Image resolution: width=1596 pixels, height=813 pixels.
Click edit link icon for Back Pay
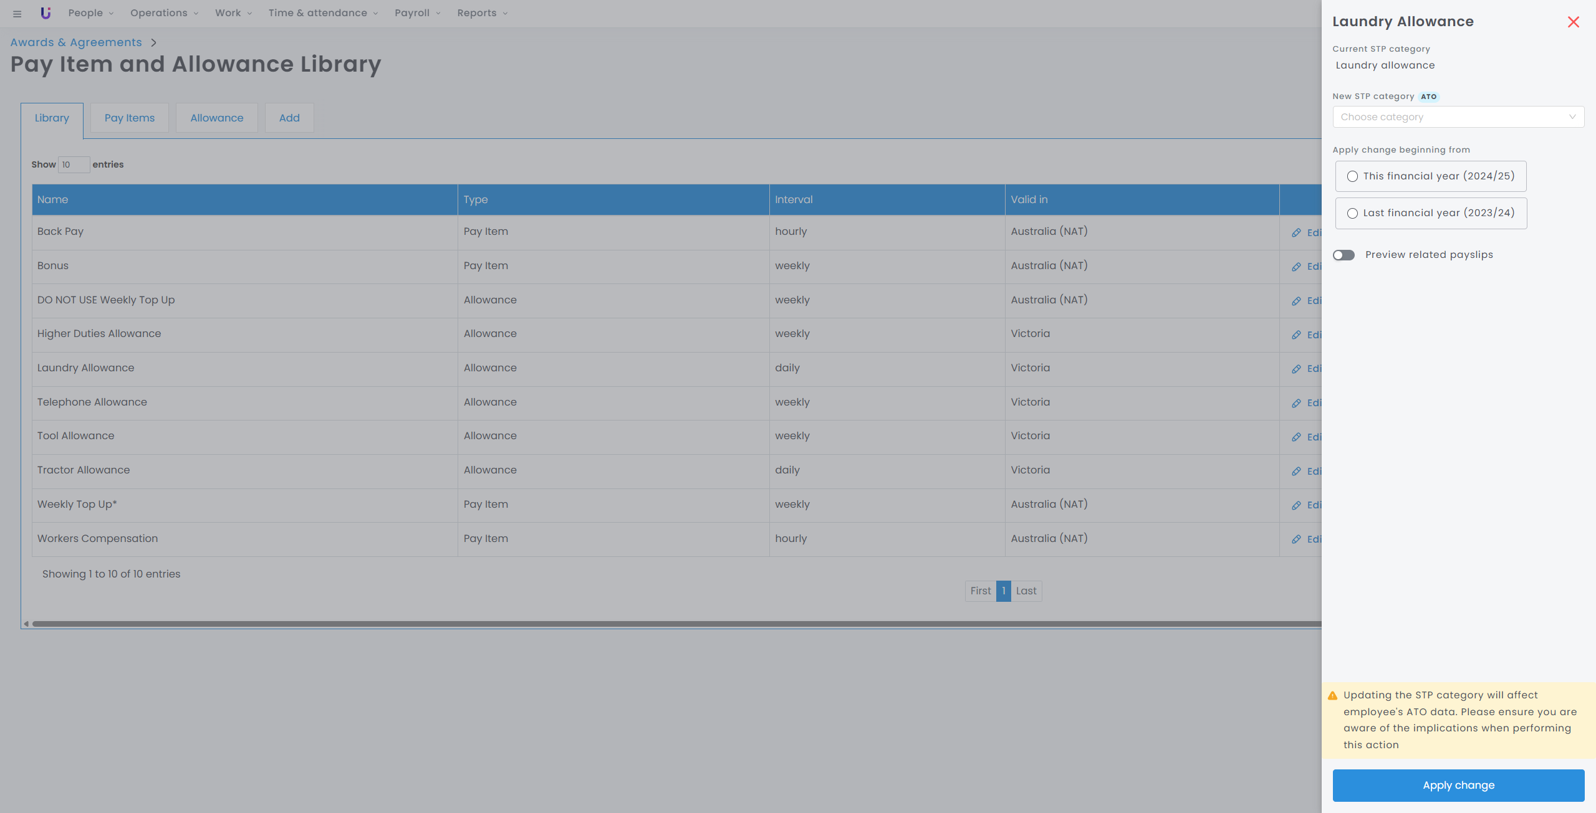(1297, 232)
